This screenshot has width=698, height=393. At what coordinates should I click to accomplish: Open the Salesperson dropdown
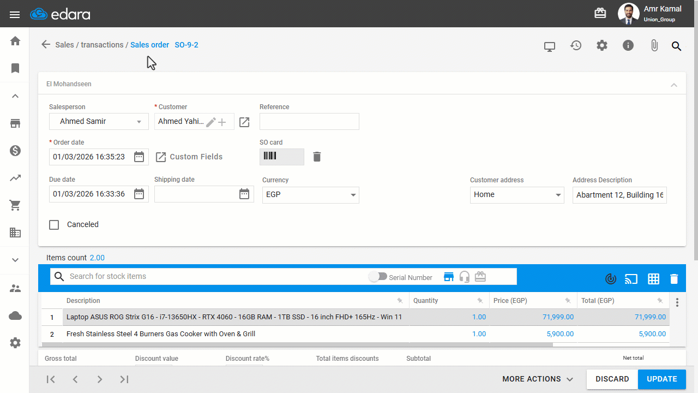99,121
